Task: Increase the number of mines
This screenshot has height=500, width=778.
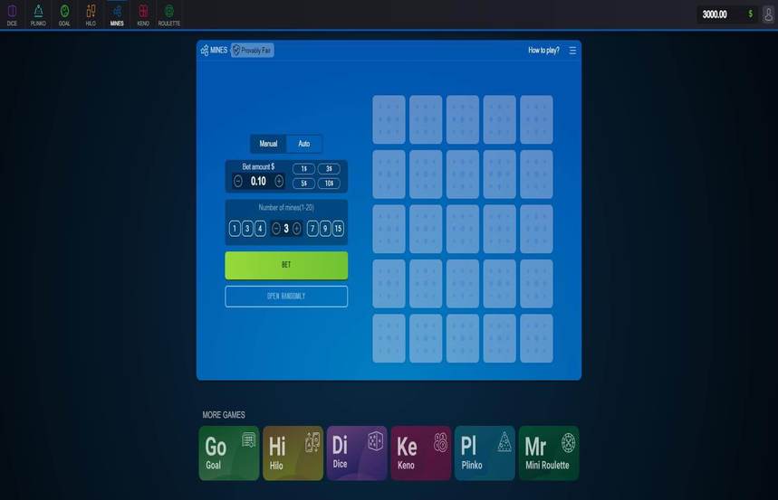Action: point(297,229)
